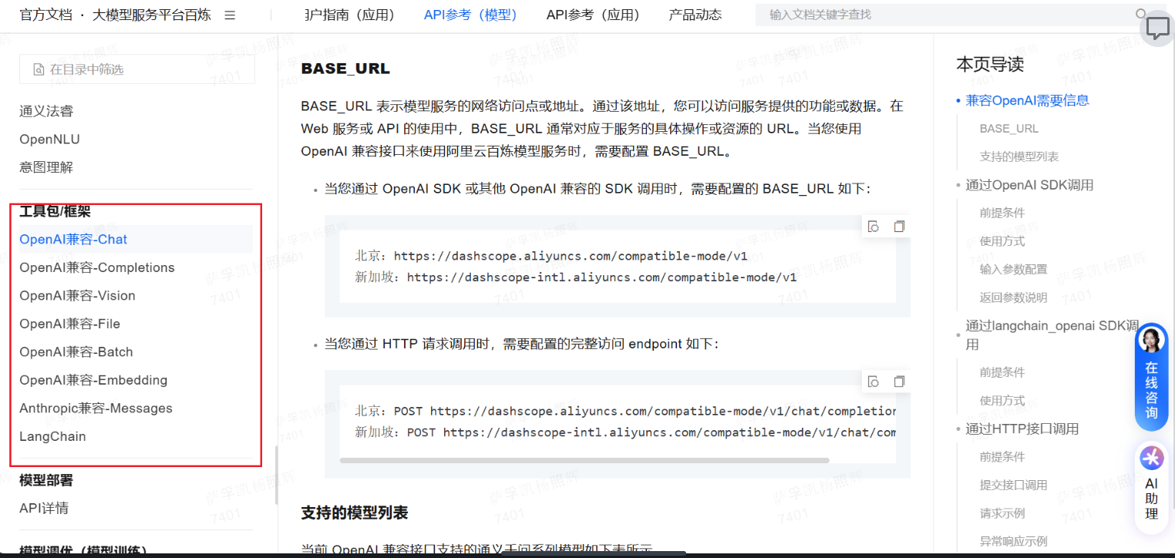Click the 在线咨询 online consultation button

pos(1151,378)
